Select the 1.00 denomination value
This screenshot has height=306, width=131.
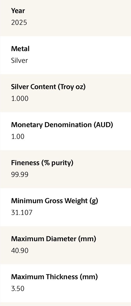point(18,136)
